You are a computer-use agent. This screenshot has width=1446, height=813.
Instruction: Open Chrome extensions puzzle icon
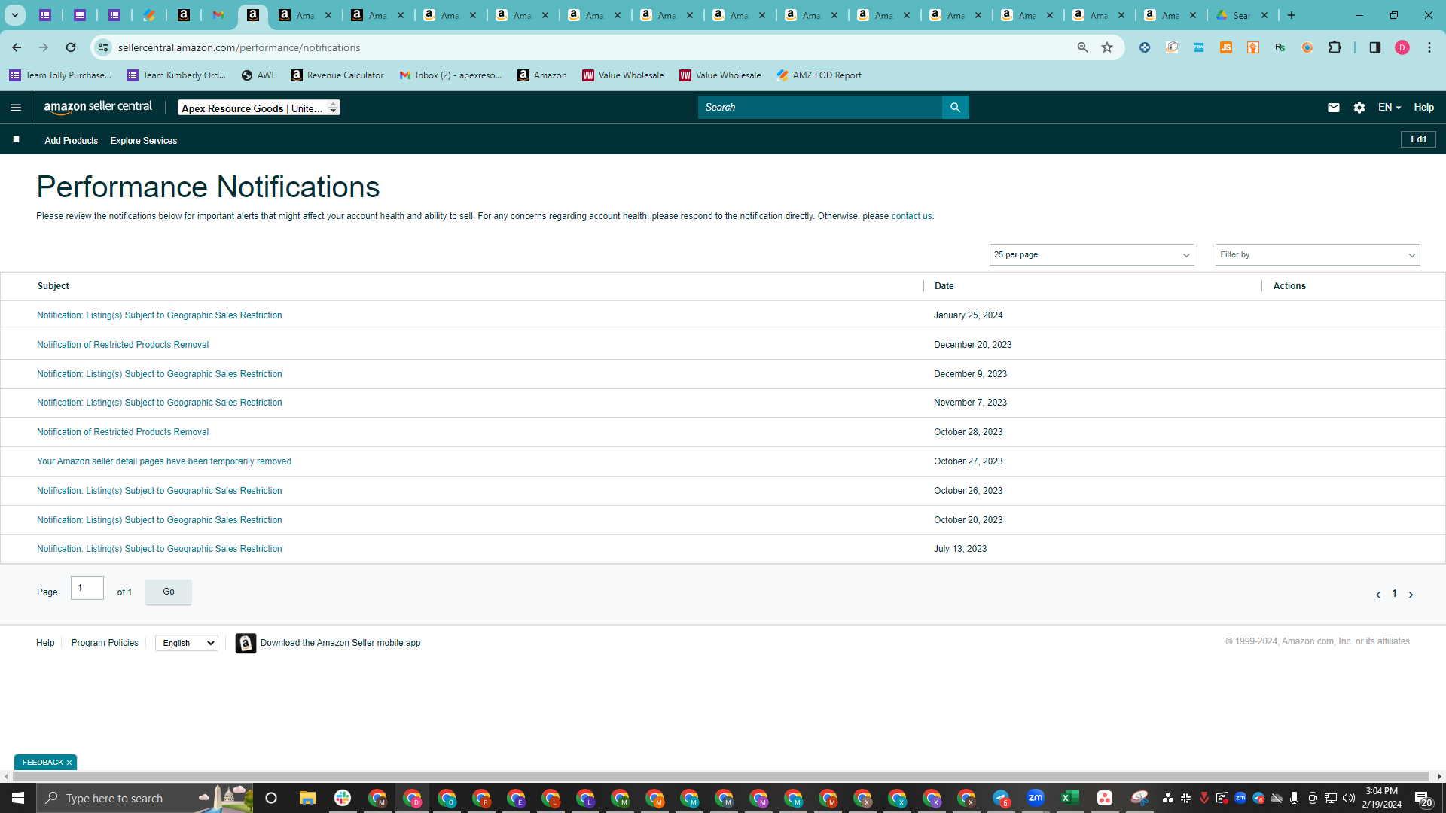(1335, 47)
